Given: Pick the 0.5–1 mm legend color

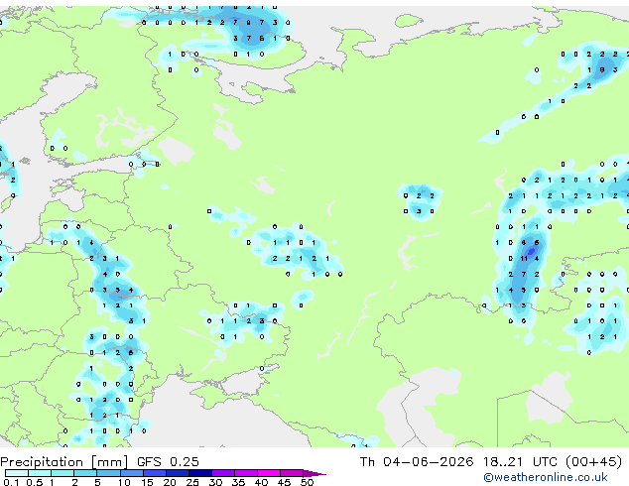Looking at the screenshot, I should tap(40, 473).
